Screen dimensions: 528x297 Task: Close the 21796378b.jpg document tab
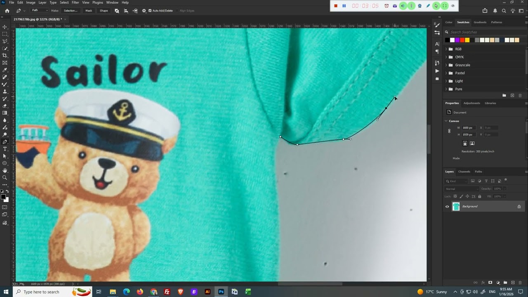65,19
